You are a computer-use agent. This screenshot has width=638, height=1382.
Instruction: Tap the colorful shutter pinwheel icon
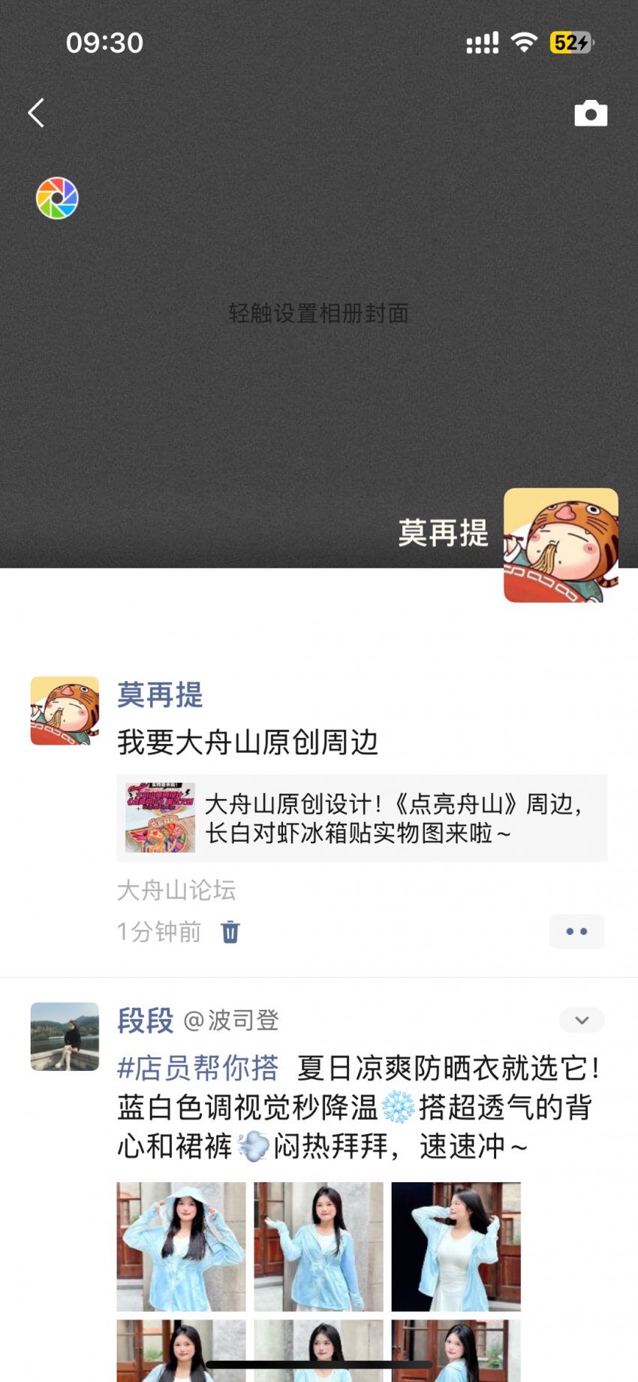click(57, 198)
